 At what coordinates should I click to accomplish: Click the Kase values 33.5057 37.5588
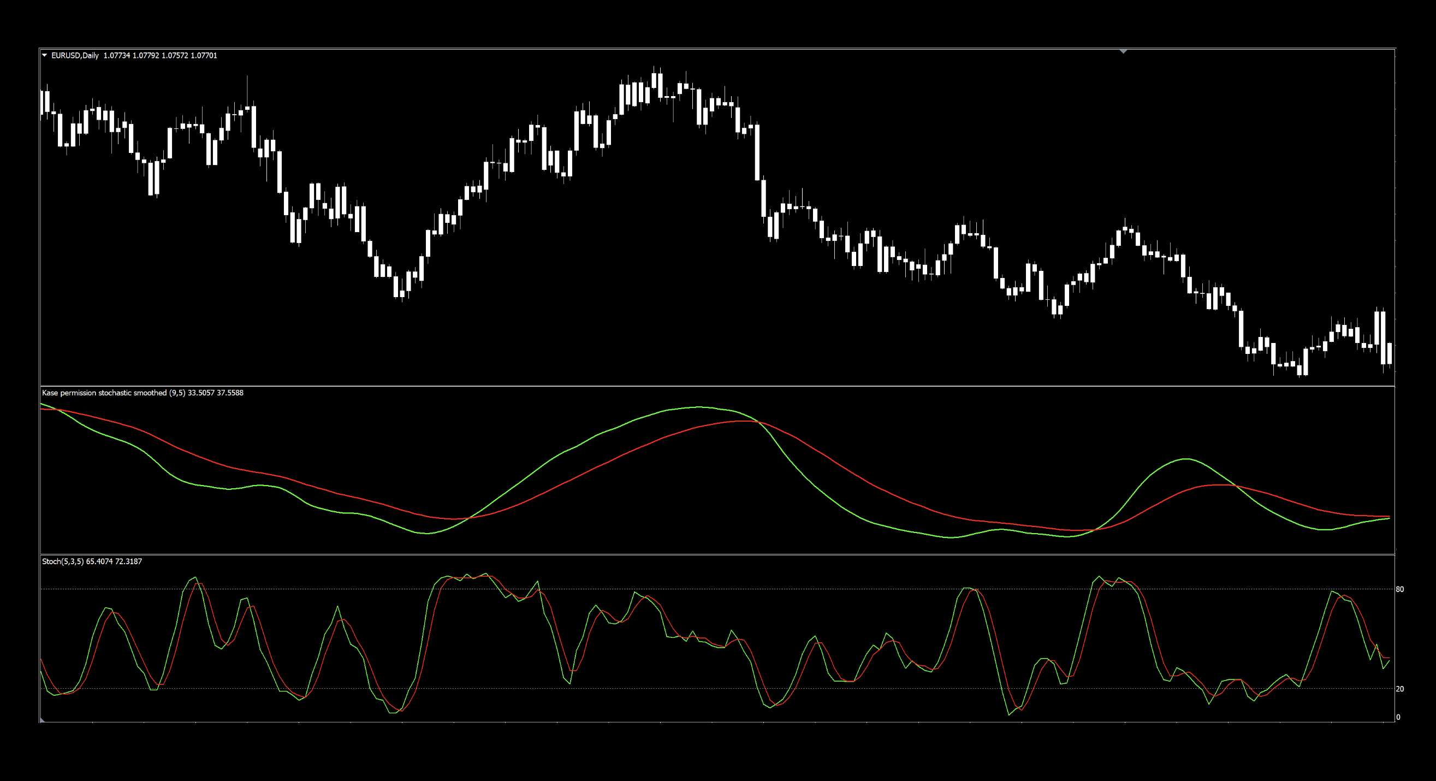click(x=216, y=393)
